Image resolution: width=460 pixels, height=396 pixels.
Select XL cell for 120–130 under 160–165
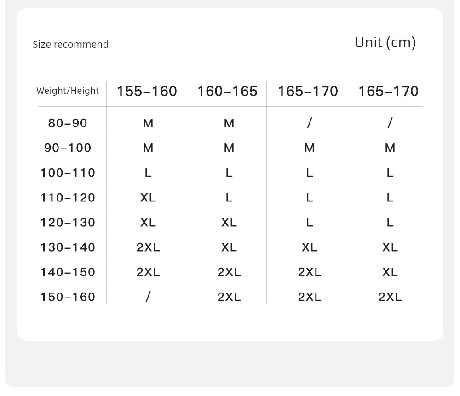229,222
